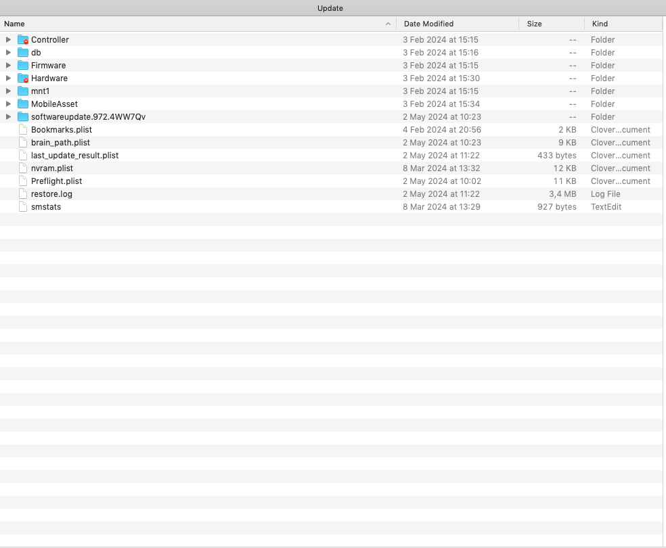Select the Controller folder icon
Screen dimensions: 666x548
click(23, 40)
